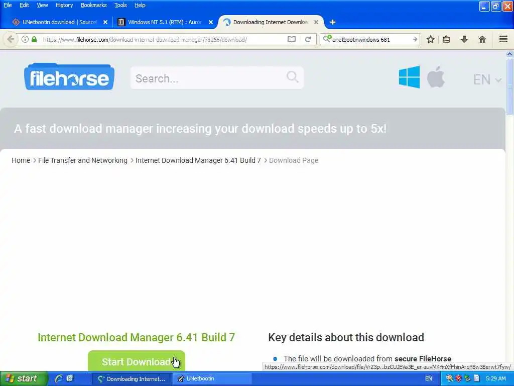Submit search with the go arrow

[x=415, y=39]
